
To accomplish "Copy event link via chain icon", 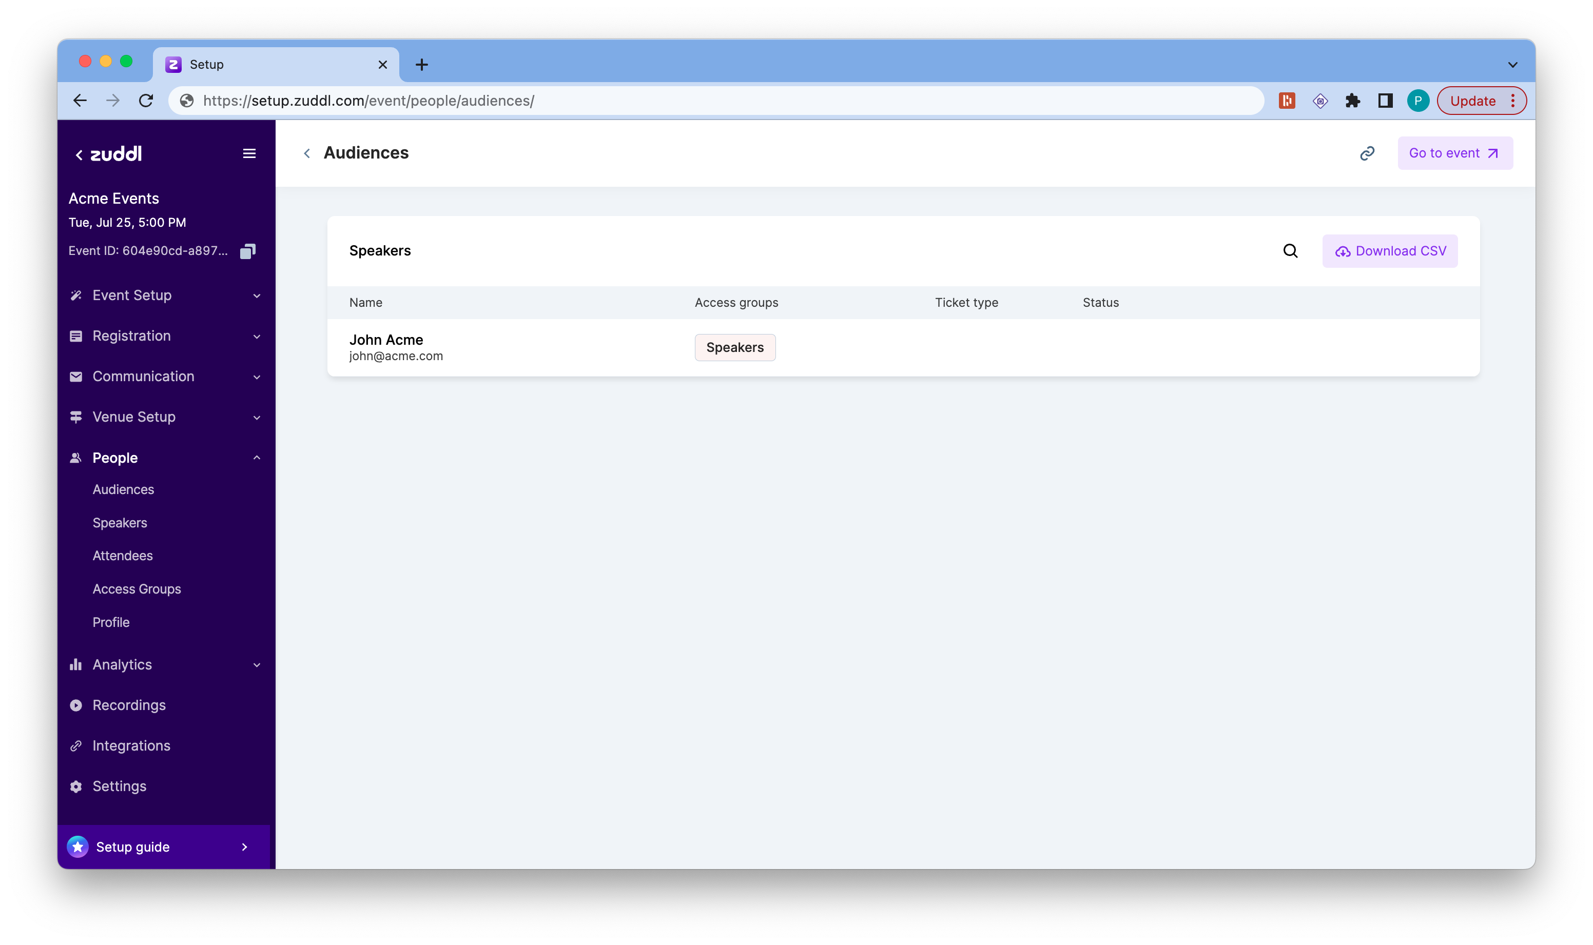I will [1367, 153].
